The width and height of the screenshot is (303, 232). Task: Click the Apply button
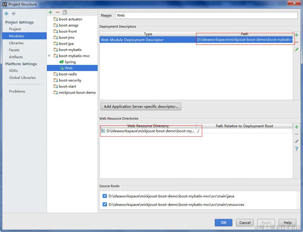(x=266, y=223)
